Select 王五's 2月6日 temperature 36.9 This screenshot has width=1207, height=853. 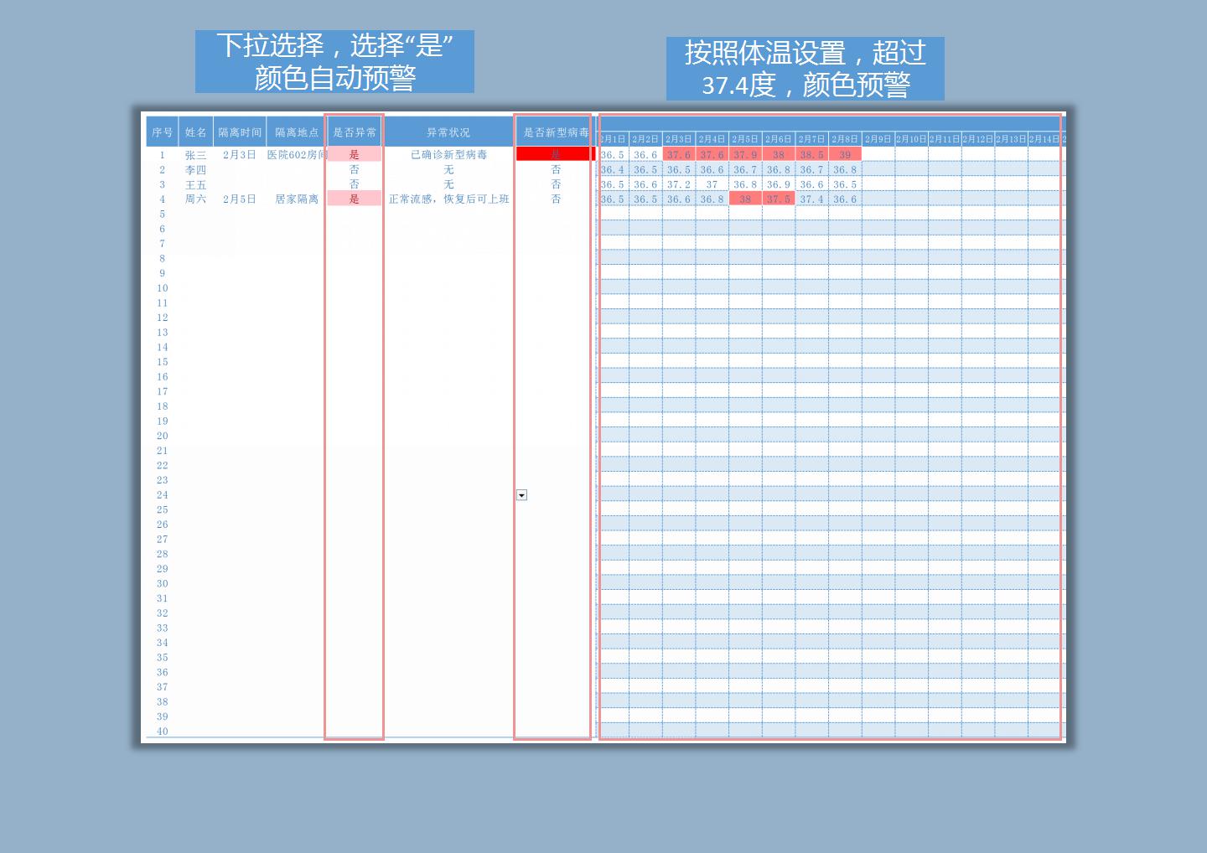pyautogui.click(x=778, y=184)
